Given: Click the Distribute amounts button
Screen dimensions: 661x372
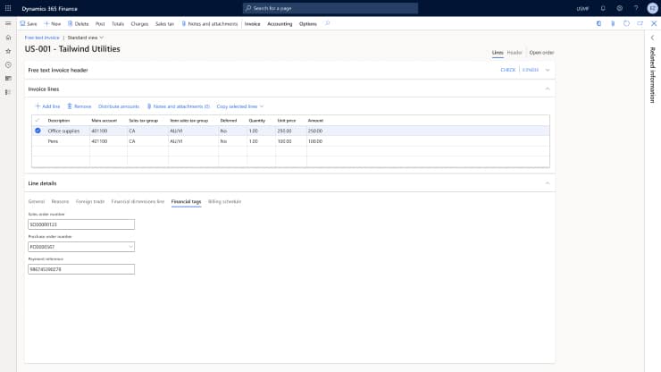Looking at the screenshot, I should pos(119,106).
